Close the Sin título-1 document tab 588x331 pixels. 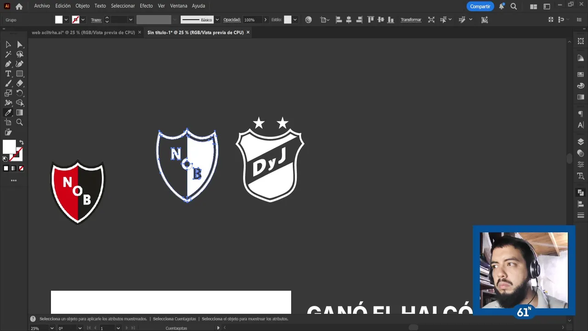coord(248,33)
